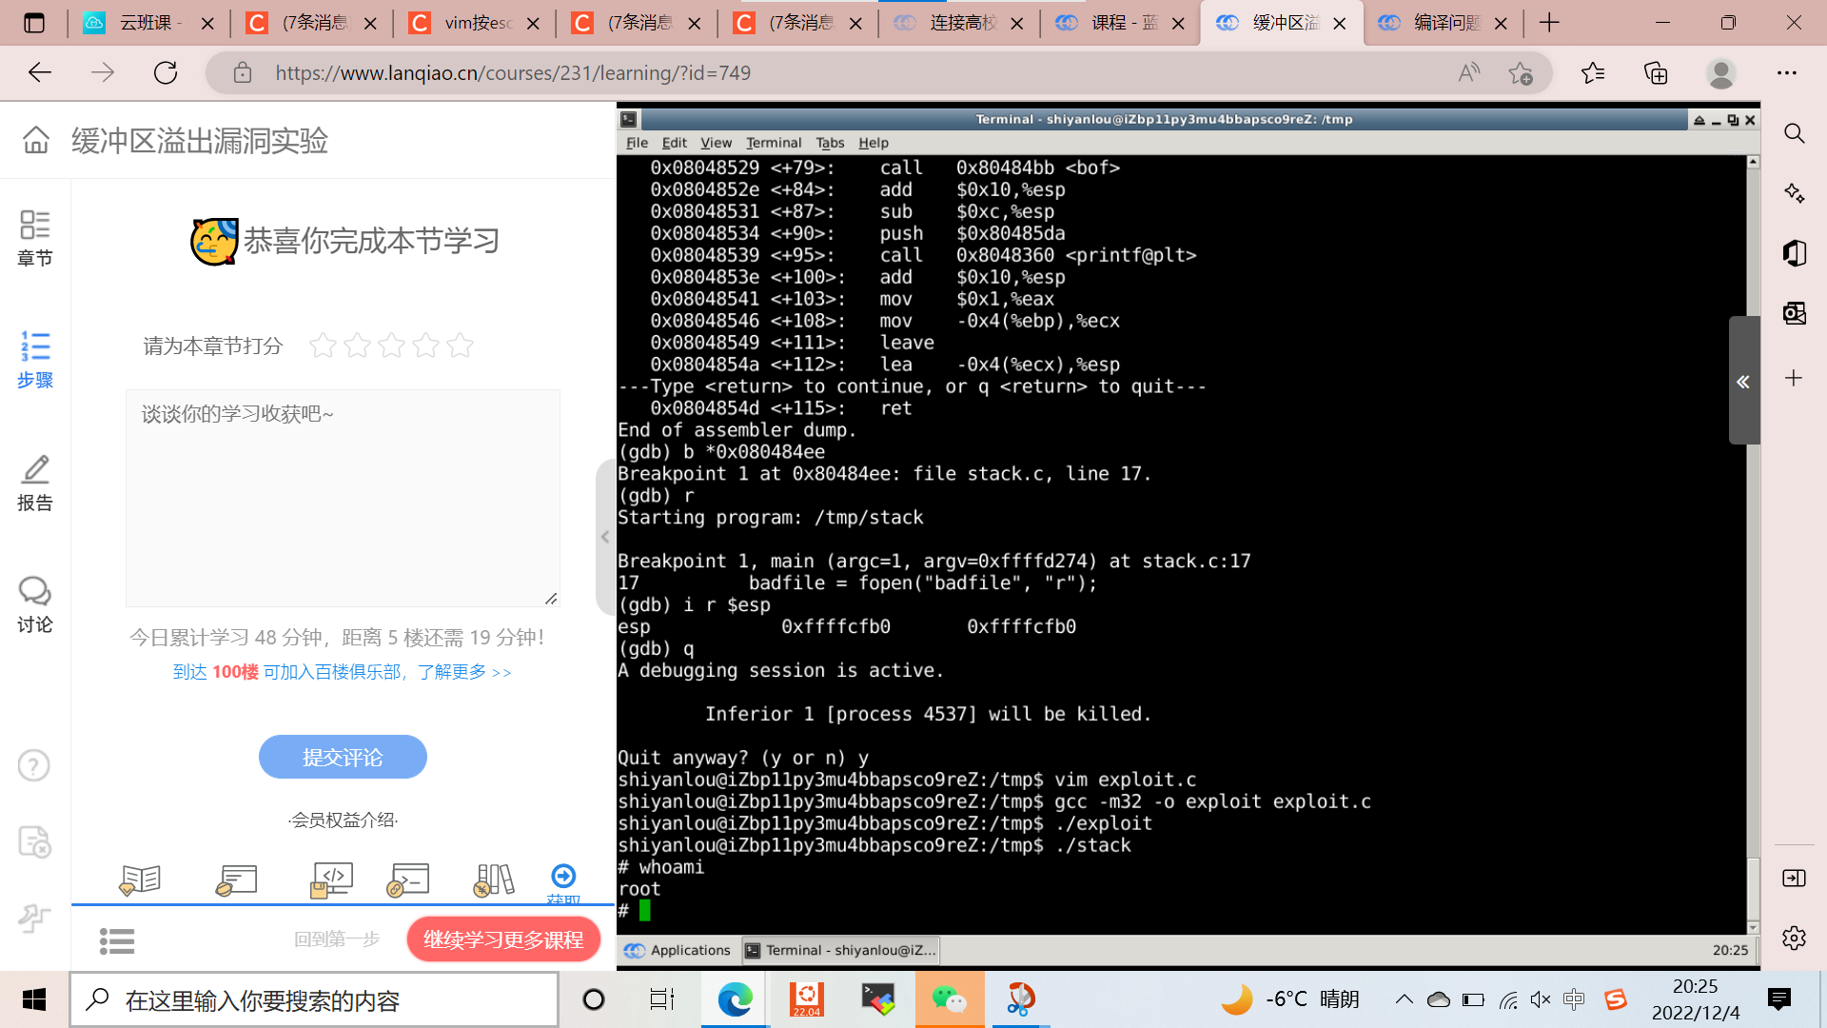
Task: Open the list menu icon at bottom
Action: point(117,940)
